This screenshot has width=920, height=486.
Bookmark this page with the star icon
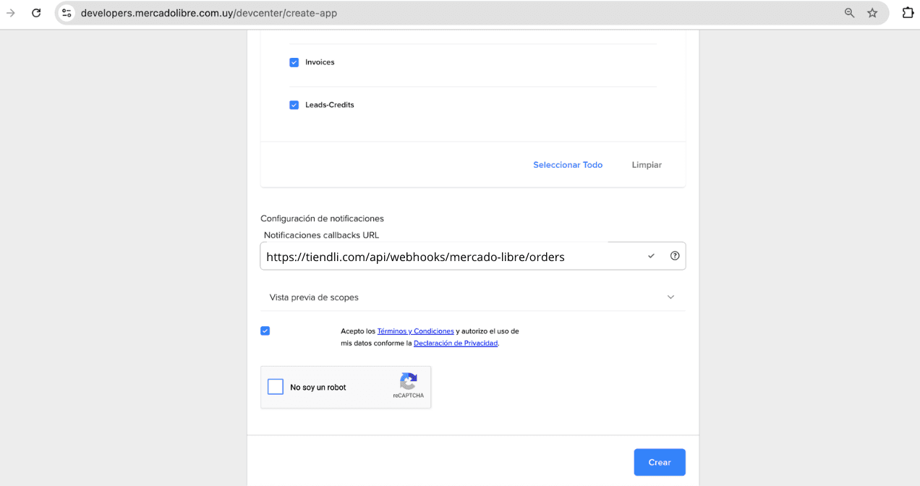click(x=872, y=13)
